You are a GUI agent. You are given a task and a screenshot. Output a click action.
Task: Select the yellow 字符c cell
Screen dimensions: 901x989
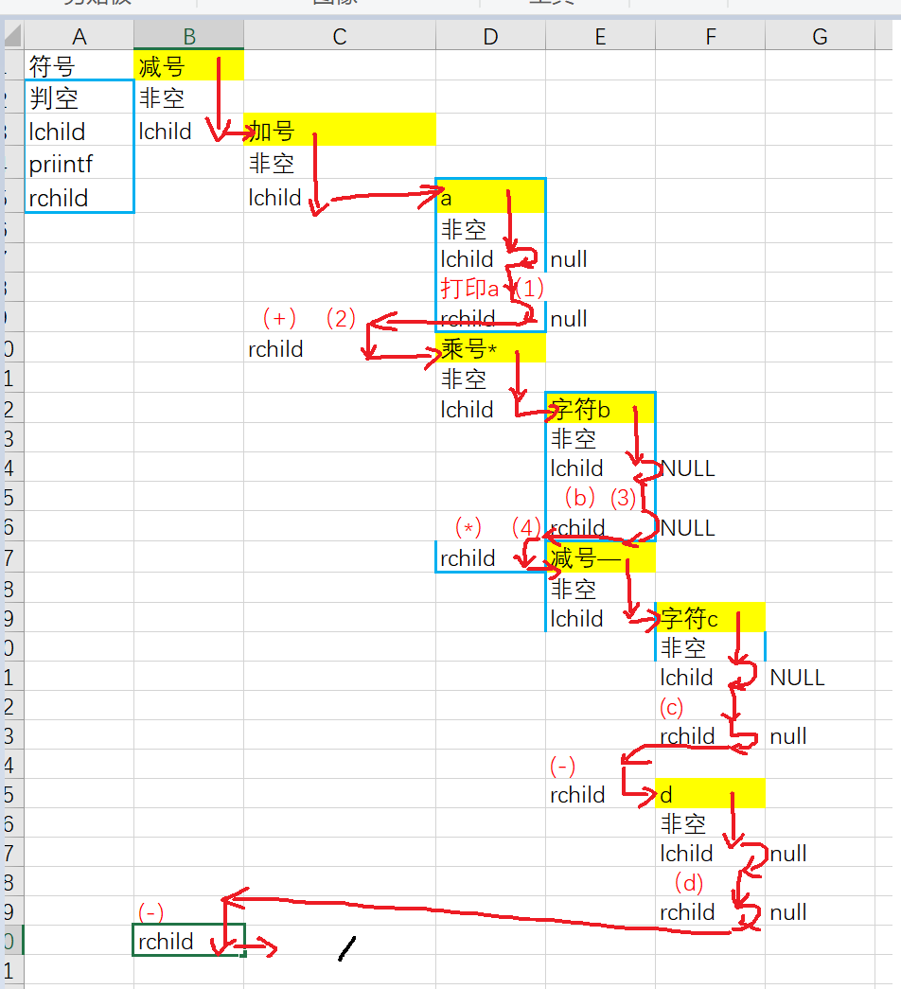[x=710, y=617]
